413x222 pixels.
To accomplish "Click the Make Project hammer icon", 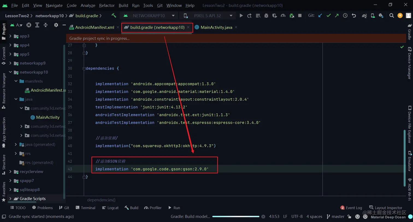I will [114, 16].
